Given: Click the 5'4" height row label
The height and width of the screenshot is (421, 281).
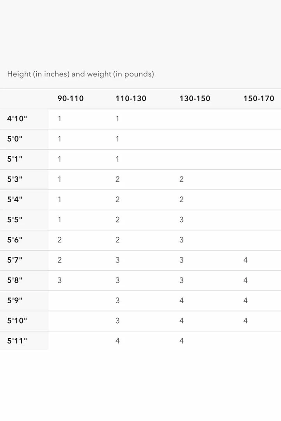Looking at the screenshot, I should [x=15, y=200].
